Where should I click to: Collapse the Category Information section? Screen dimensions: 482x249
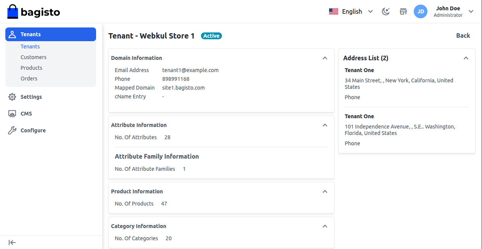click(325, 226)
